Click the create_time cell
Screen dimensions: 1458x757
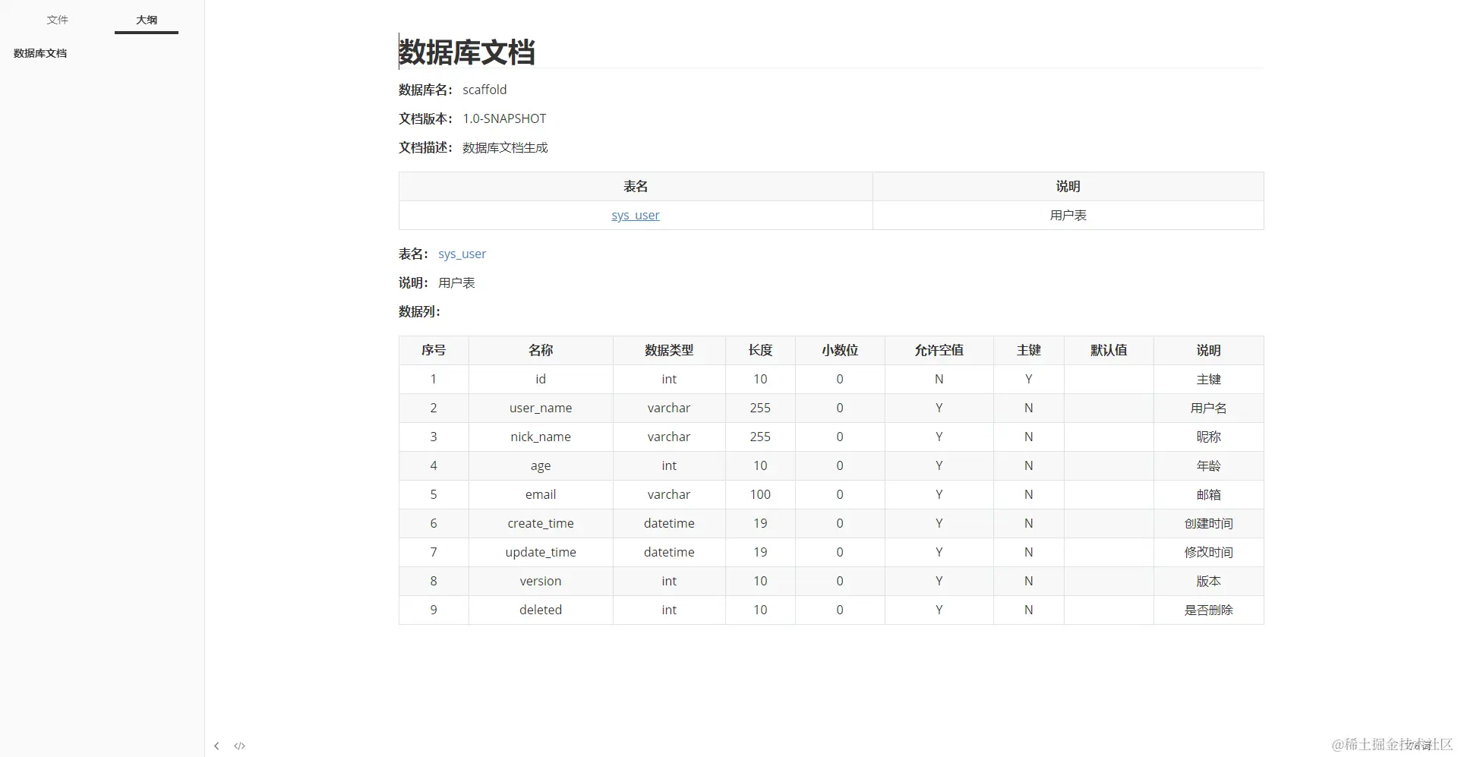pyautogui.click(x=541, y=523)
